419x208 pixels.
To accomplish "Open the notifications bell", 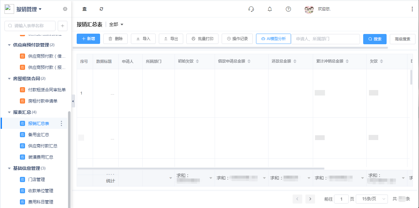I will click(x=270, y=9).
